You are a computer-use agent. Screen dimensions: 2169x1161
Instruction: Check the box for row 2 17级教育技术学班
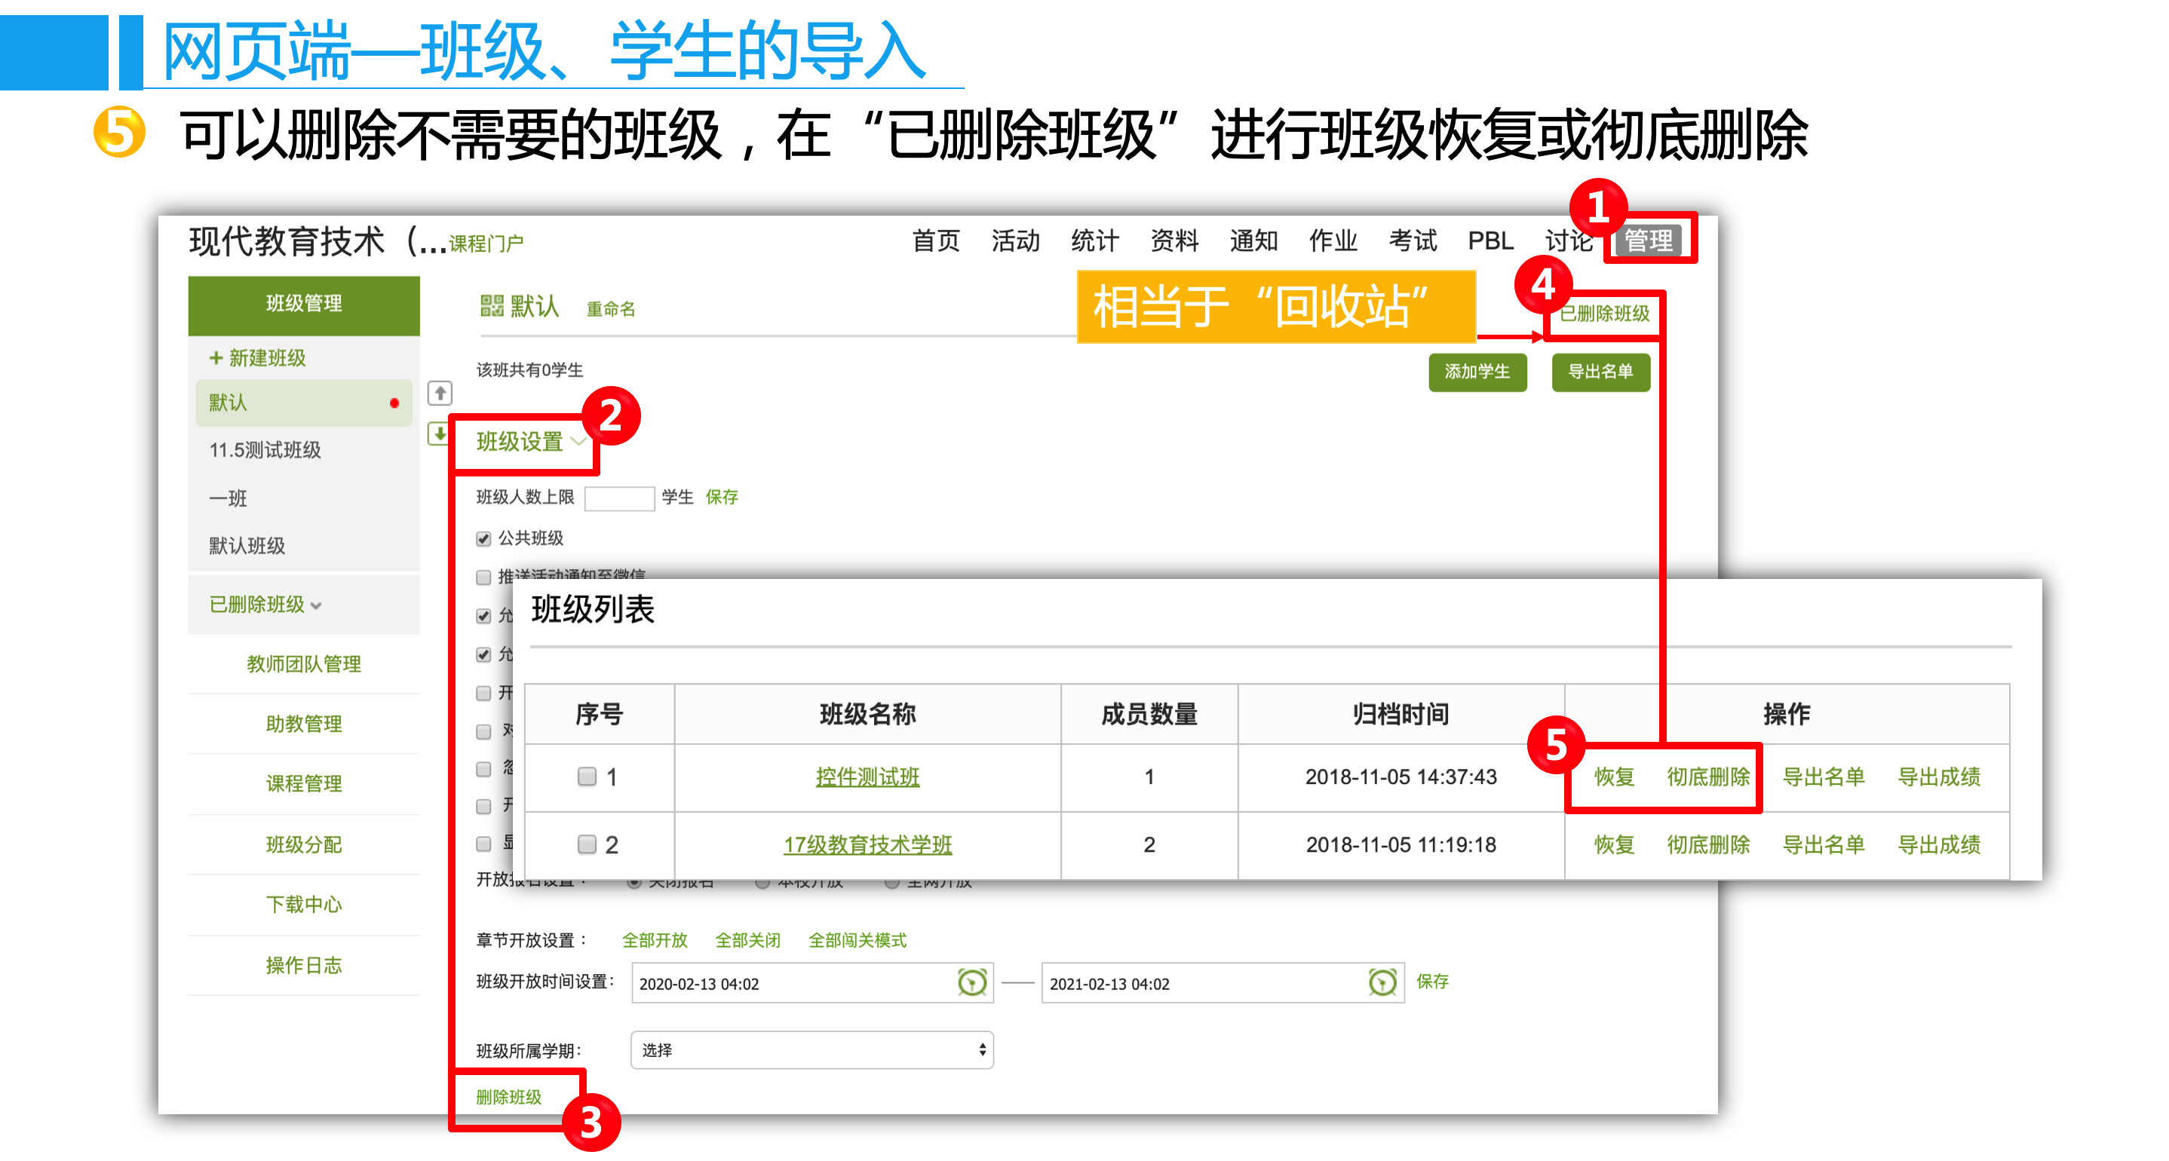[x=587, y=844]
